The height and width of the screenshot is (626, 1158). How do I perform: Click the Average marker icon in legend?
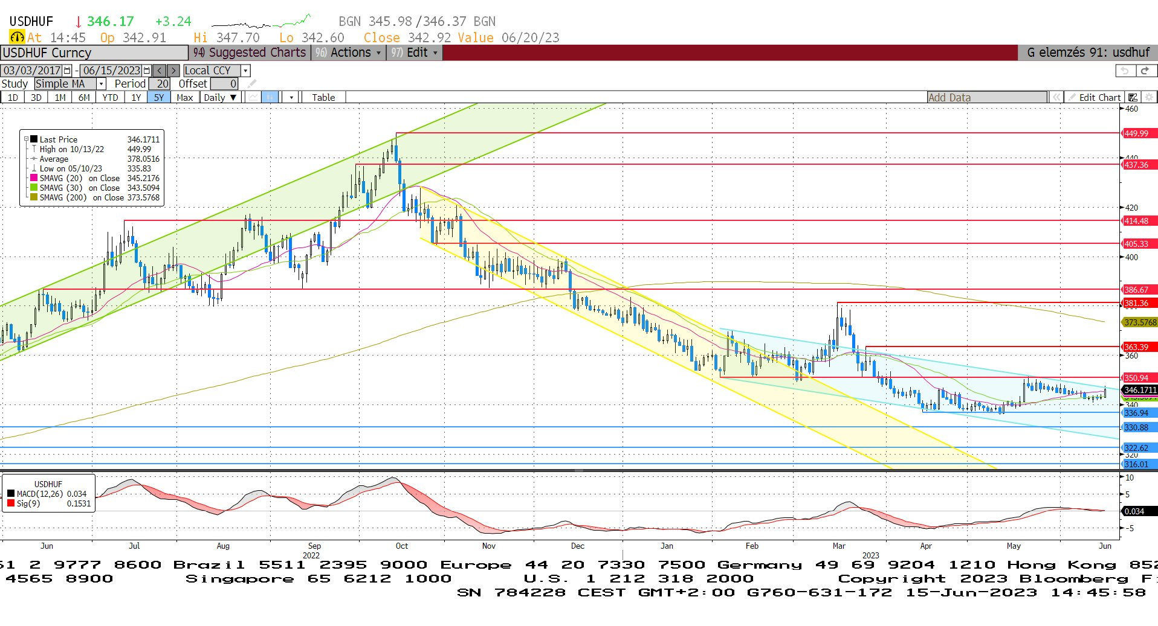[x=34, y=159]
